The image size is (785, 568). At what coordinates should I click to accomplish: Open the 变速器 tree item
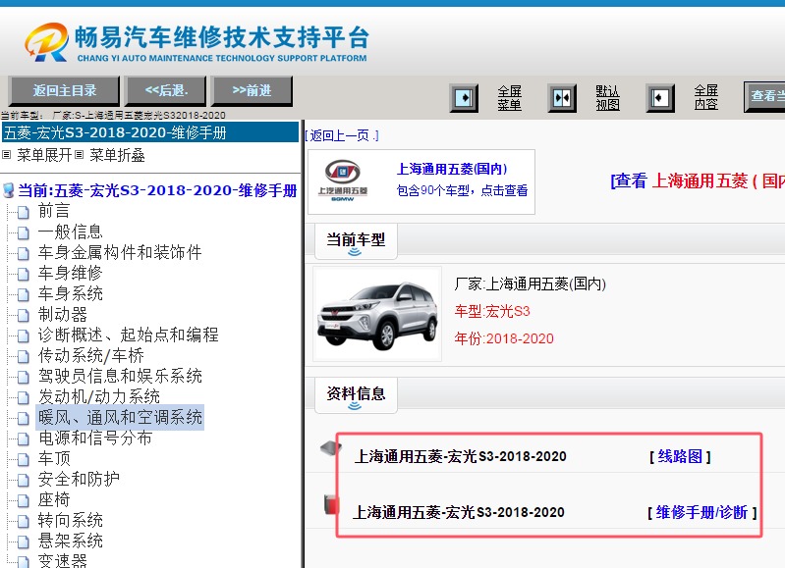tap(63, 560)
